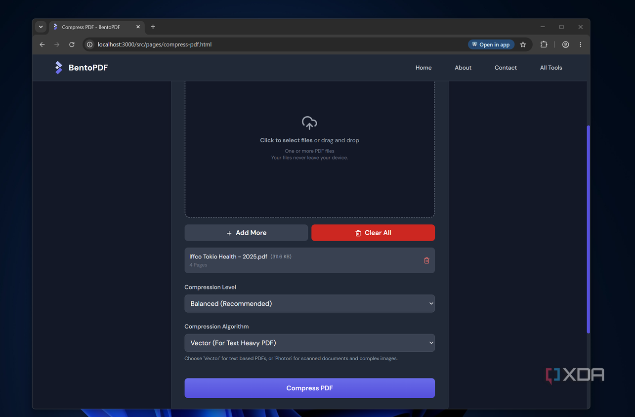Click the hint text starting "Choose 'Vector'"

(x=291, y=358)
